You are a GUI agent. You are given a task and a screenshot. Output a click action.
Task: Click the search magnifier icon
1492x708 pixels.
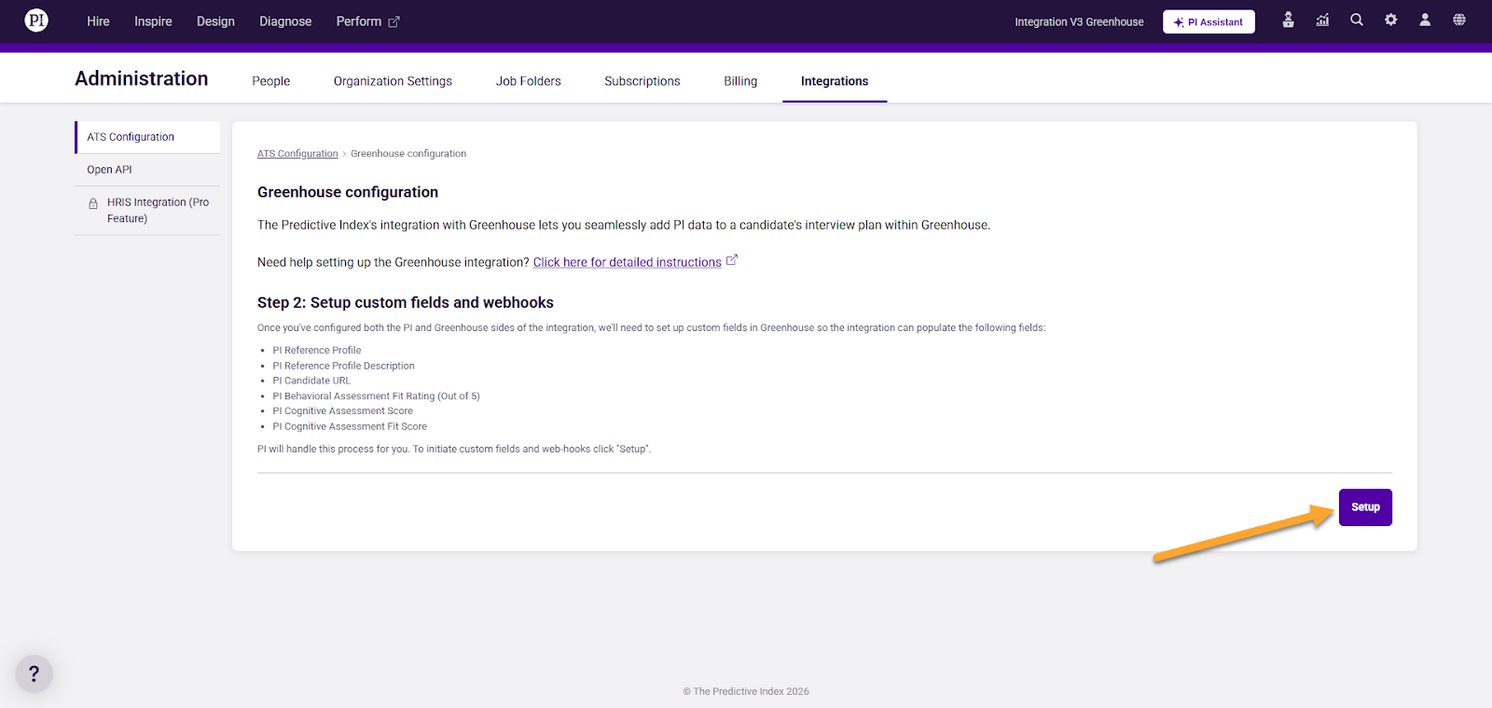[x=1357, y=21]
